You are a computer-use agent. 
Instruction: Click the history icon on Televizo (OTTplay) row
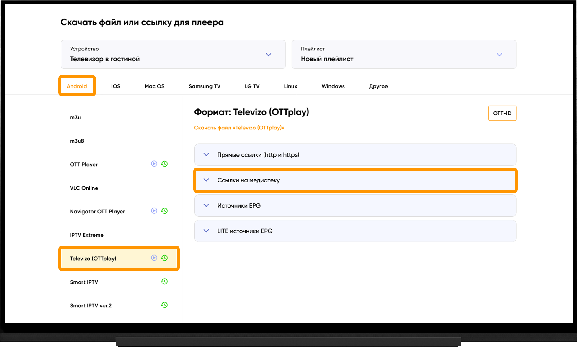[x=164, y=258]
